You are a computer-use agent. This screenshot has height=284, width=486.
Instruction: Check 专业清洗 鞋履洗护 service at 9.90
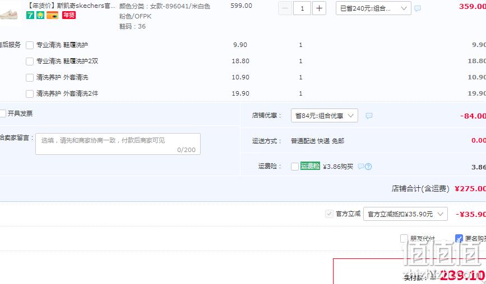[30, 45]
